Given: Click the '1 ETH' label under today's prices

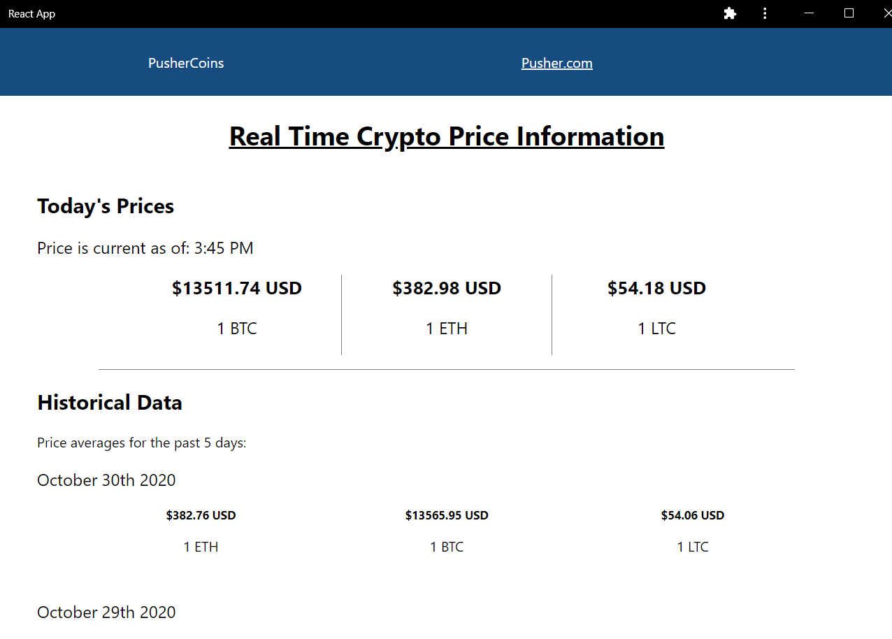Looking at the screenshot, I should [447, 329].
